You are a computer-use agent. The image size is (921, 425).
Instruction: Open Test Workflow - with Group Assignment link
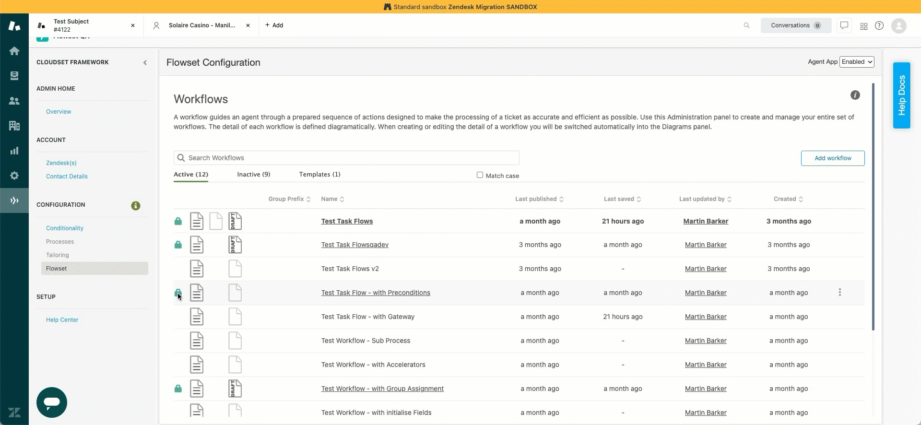pos(382,389)
